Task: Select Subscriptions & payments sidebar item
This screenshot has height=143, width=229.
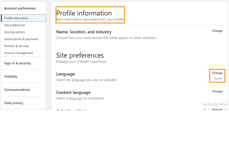Action: pyautogui.click(x=21, y=39)
